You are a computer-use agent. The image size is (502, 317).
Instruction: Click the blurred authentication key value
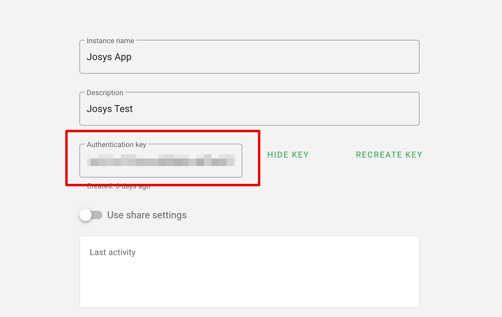point(161,160)
